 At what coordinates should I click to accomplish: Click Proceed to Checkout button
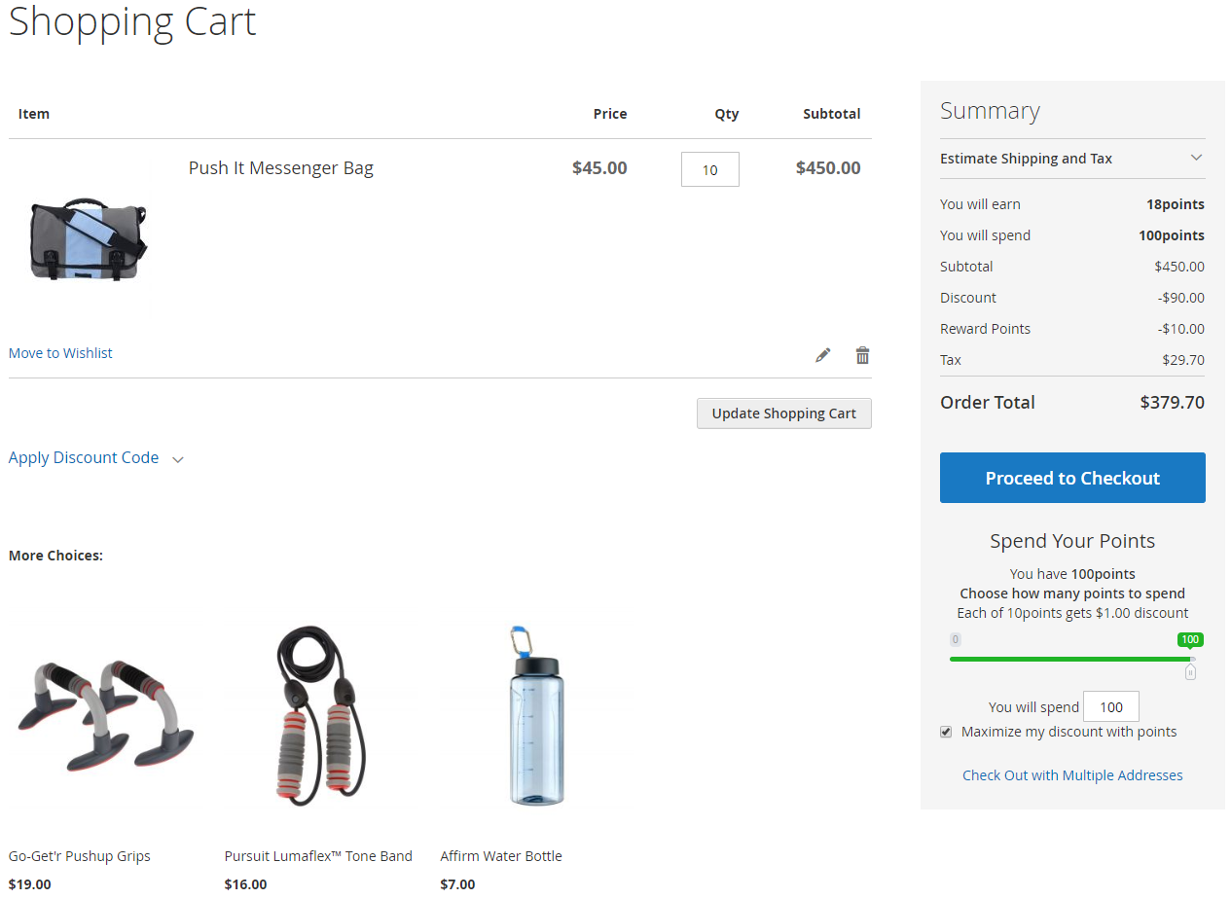coord(1072,478)
